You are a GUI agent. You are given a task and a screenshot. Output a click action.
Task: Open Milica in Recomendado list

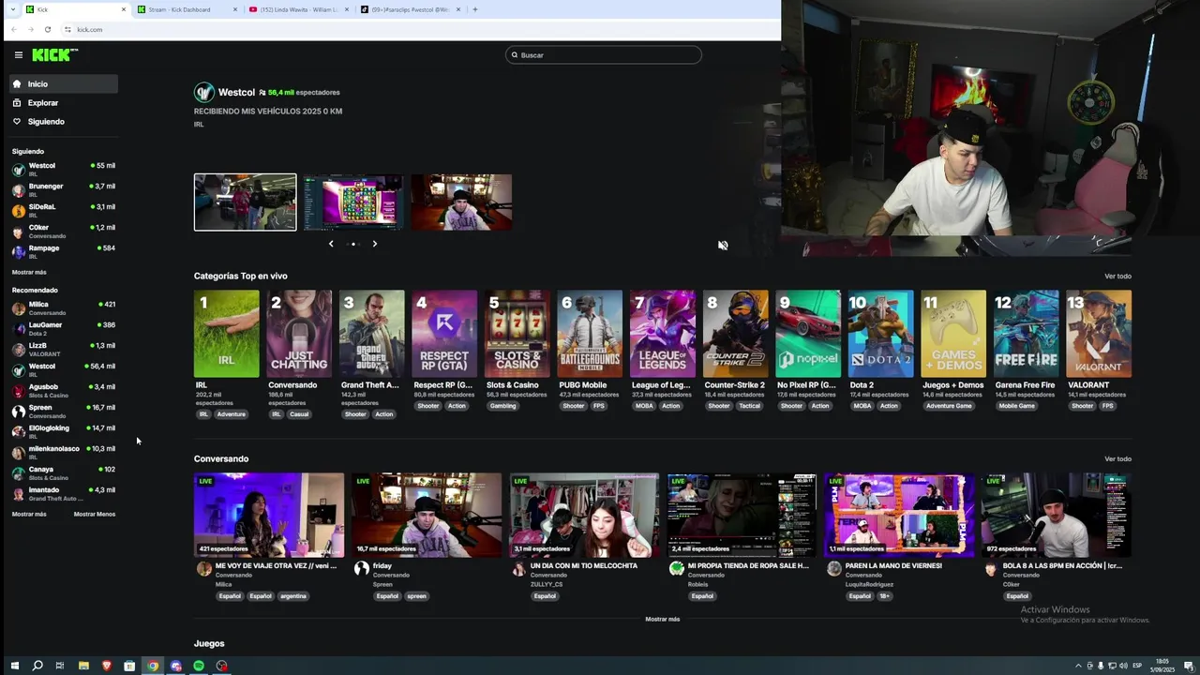tap(64, 307)
